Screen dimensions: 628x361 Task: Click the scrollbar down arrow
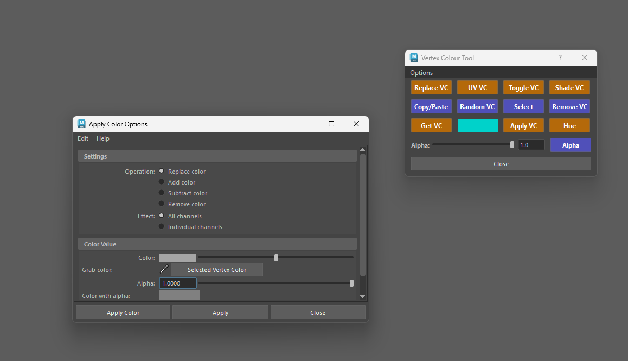[362, 297]
